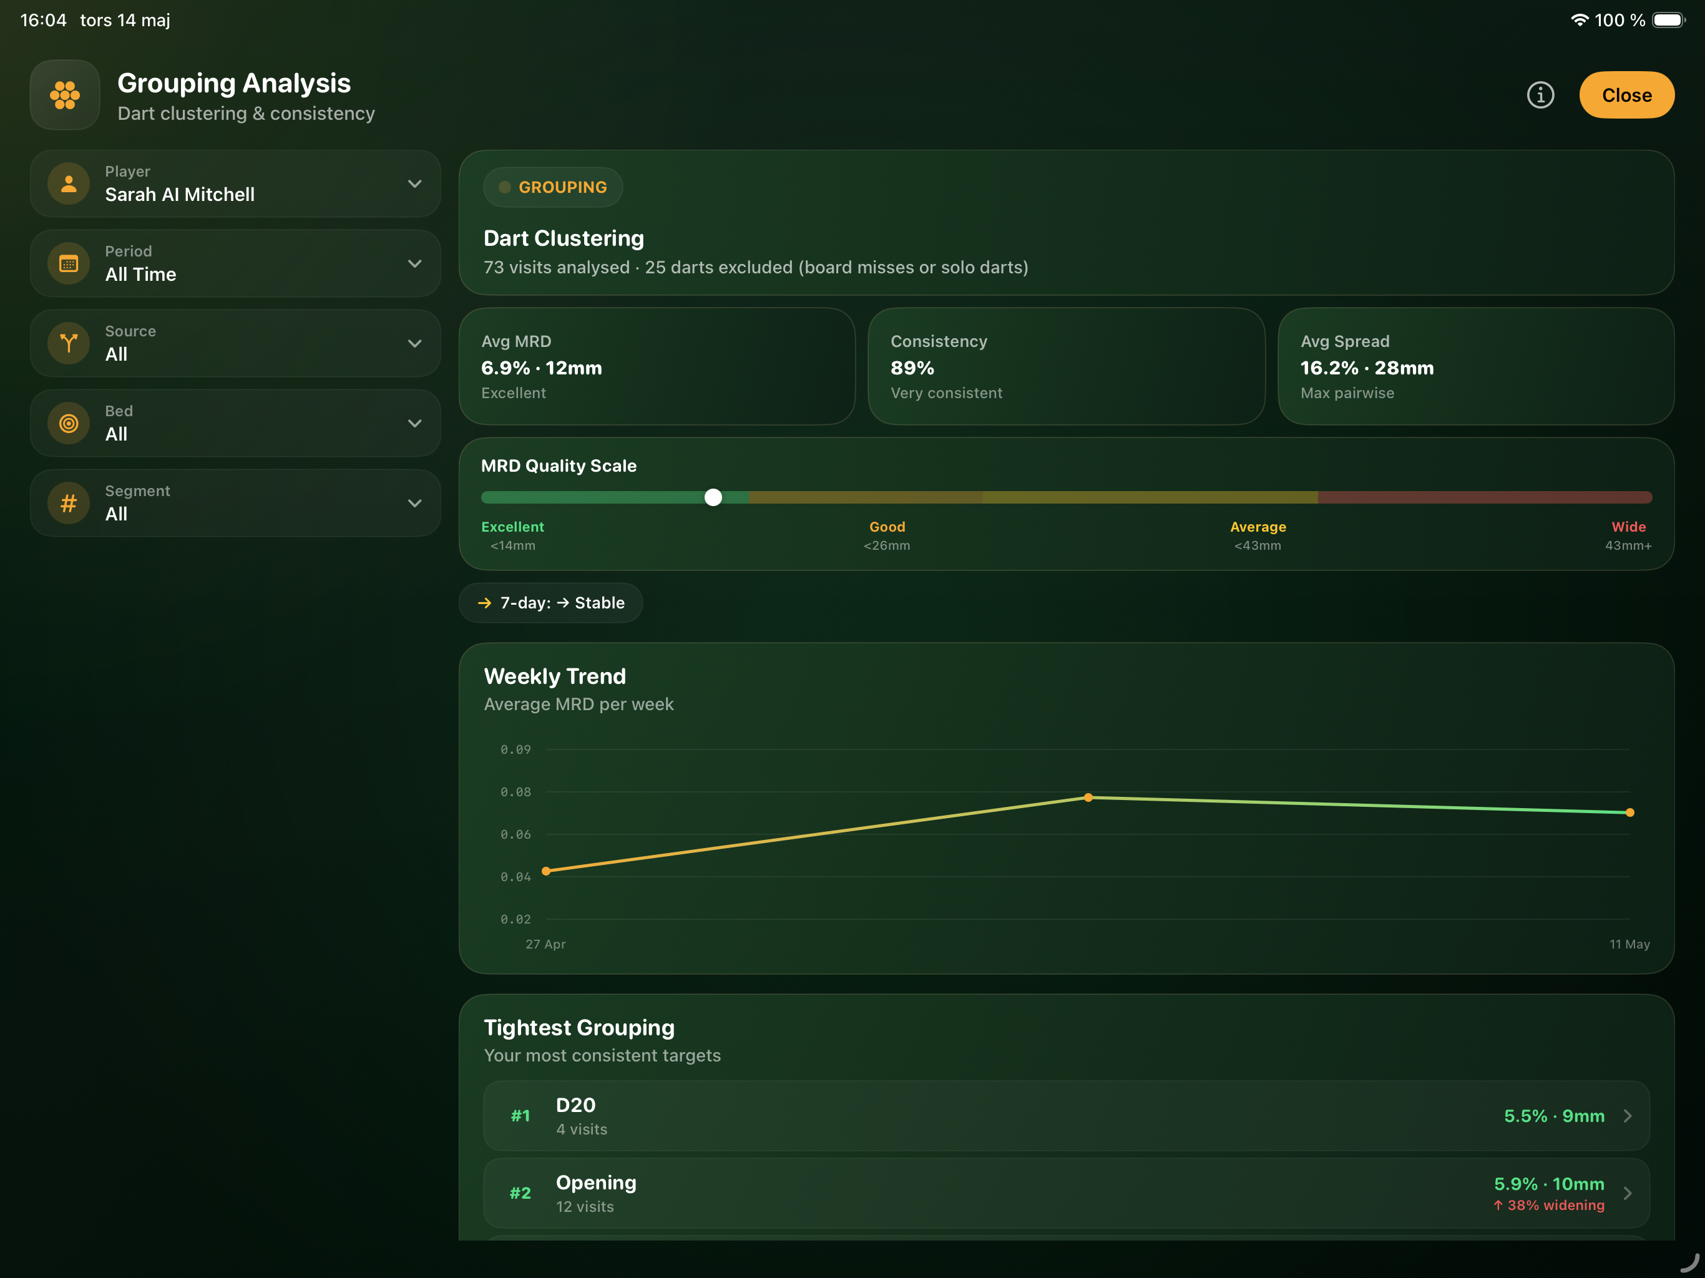Tap the Segment hash icon

point(69,504)
